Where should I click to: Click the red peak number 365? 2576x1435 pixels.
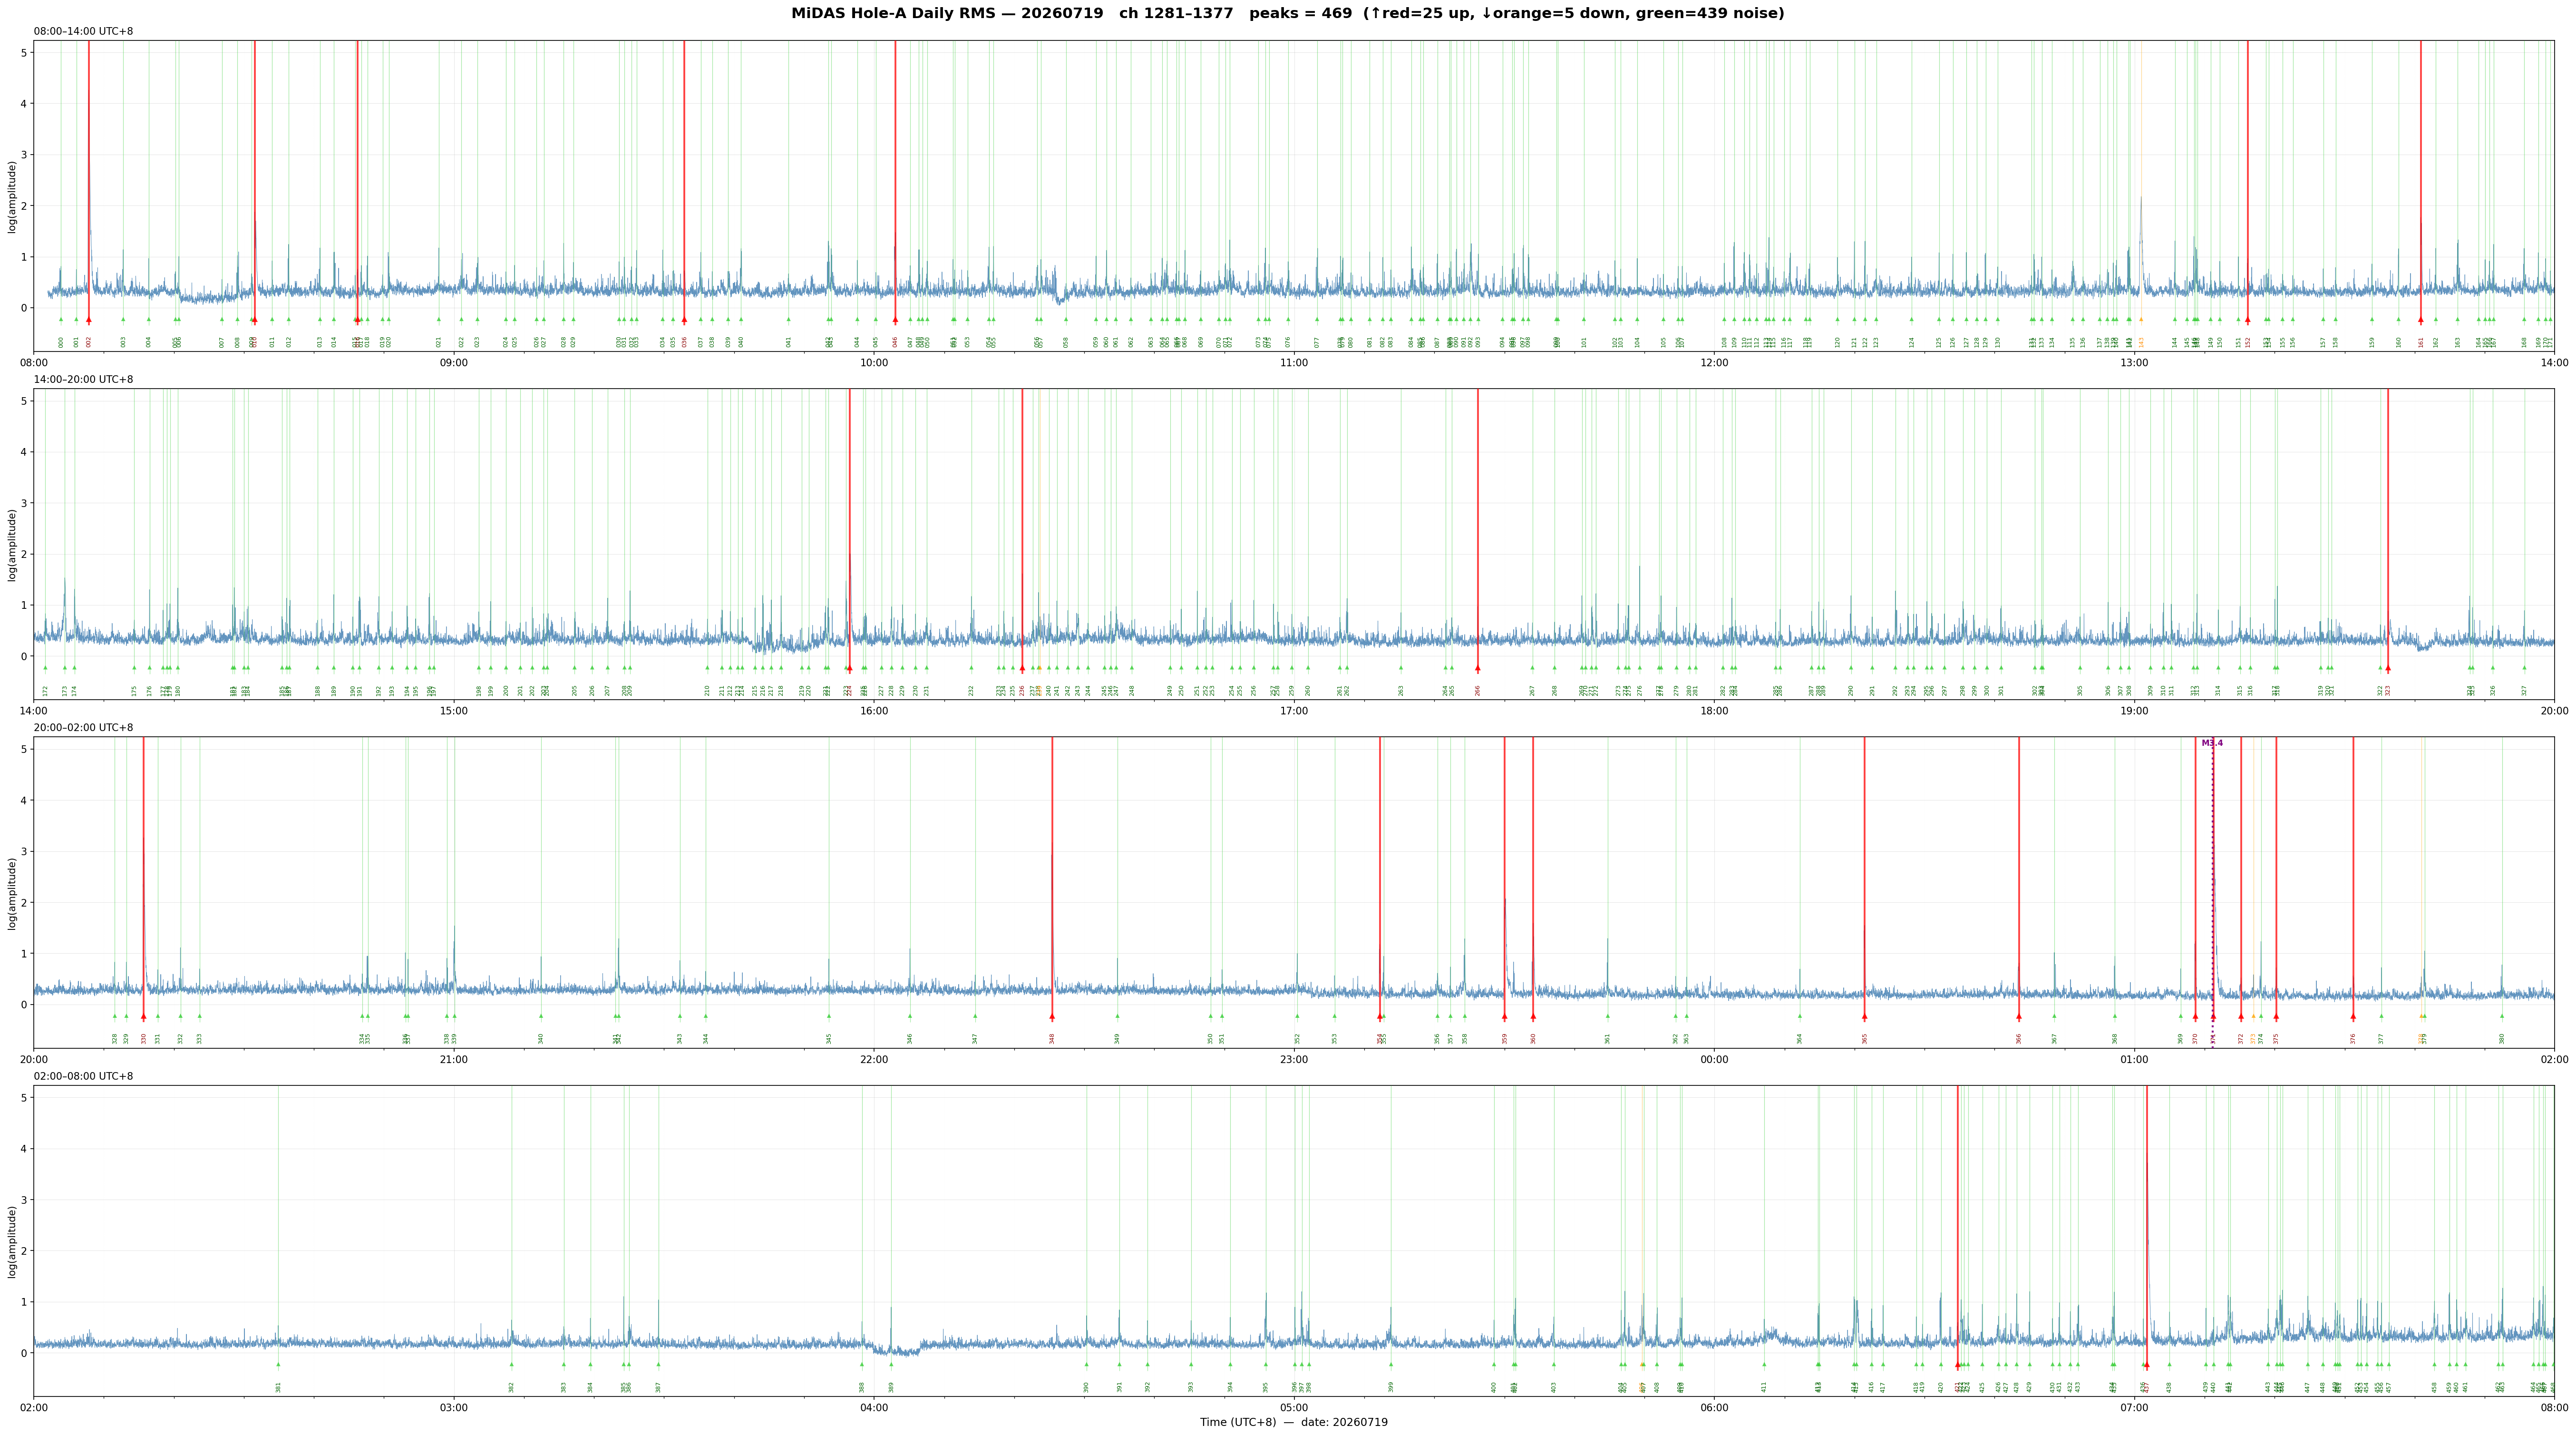point(1865,1038)
